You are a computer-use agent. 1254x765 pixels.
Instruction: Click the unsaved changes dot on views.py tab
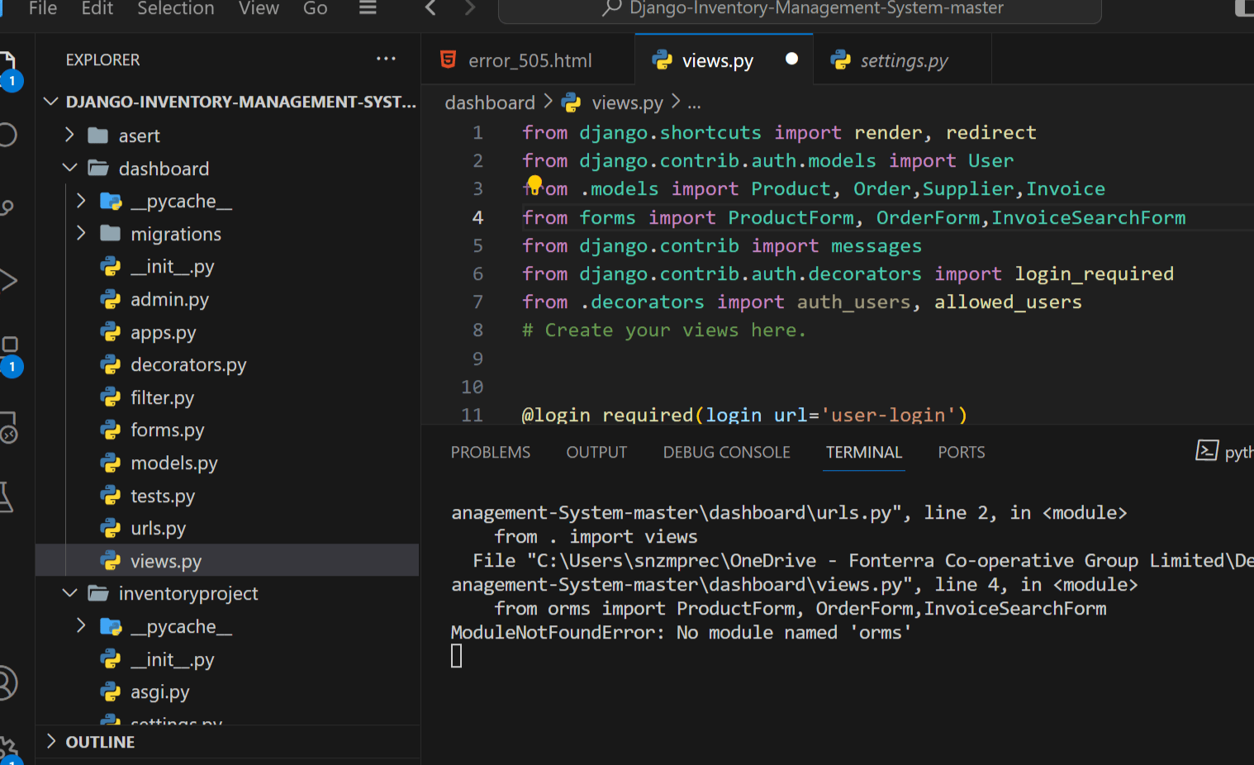791,59
